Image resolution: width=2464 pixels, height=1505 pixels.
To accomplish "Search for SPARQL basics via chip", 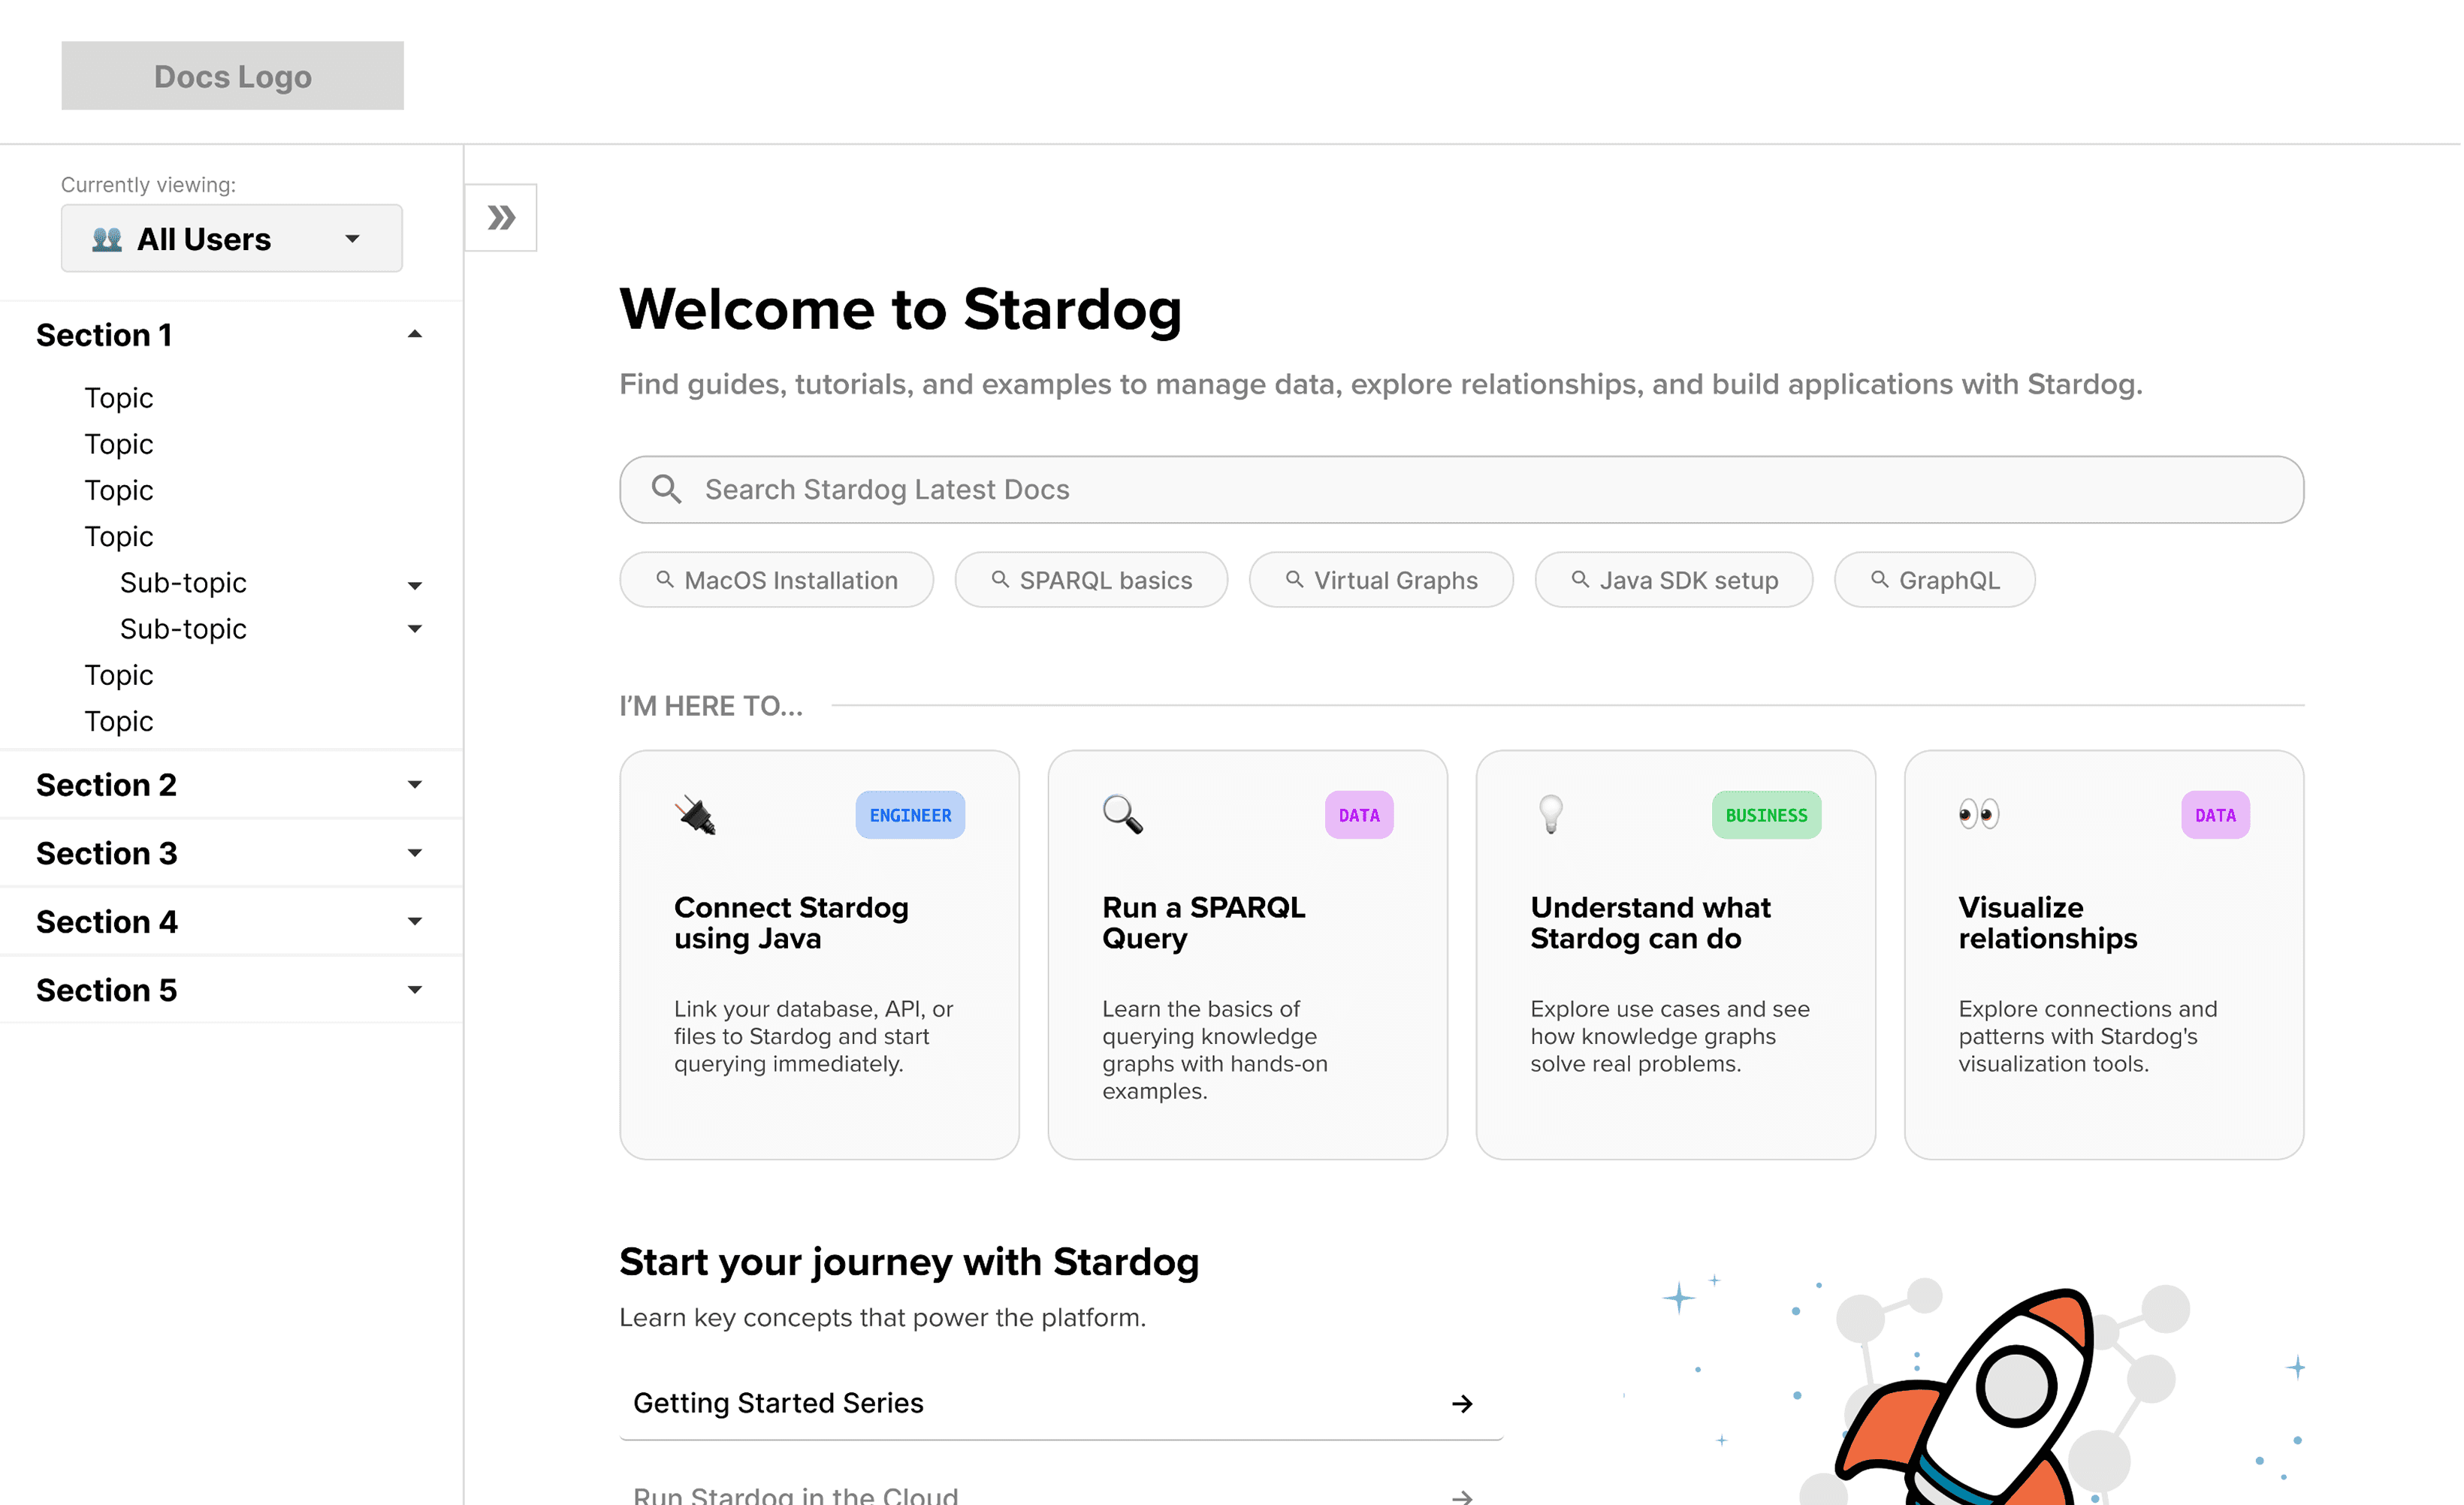I will [x=1091, y=580].
